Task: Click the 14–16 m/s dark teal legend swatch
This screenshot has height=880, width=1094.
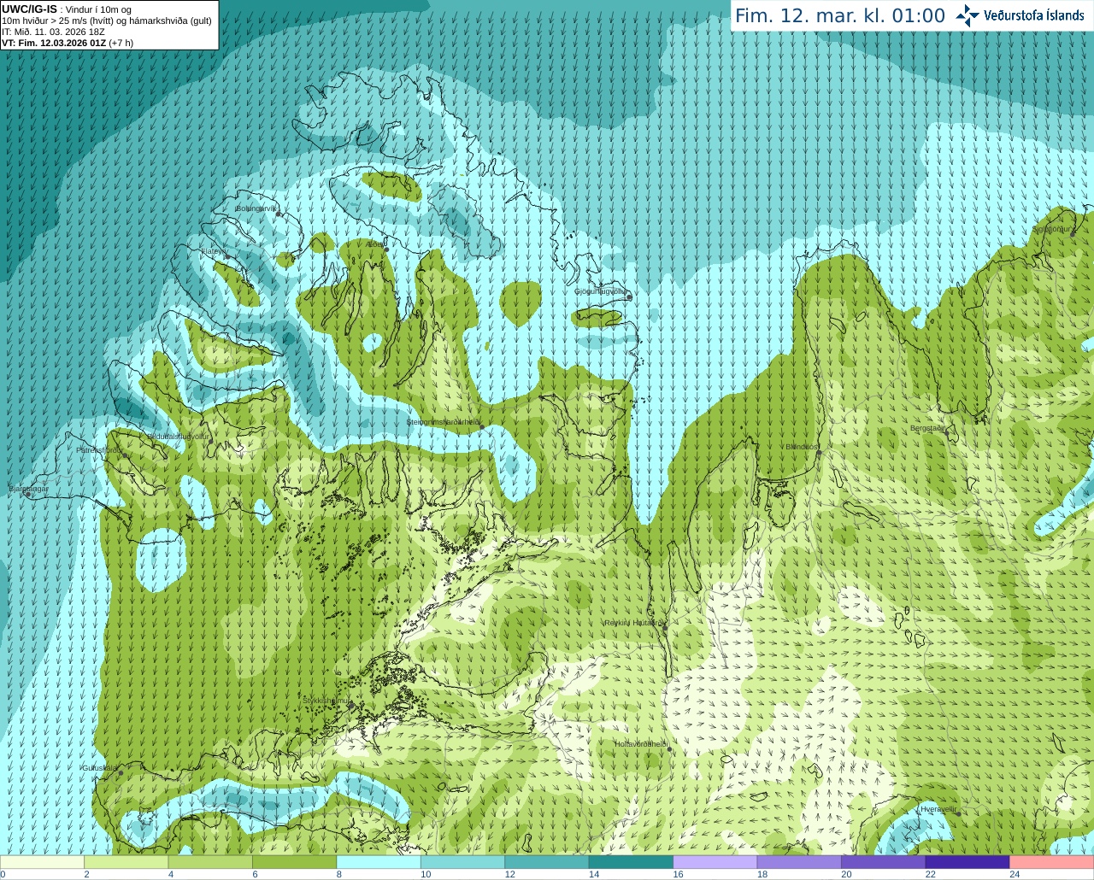Action: [x=632, y=862]
